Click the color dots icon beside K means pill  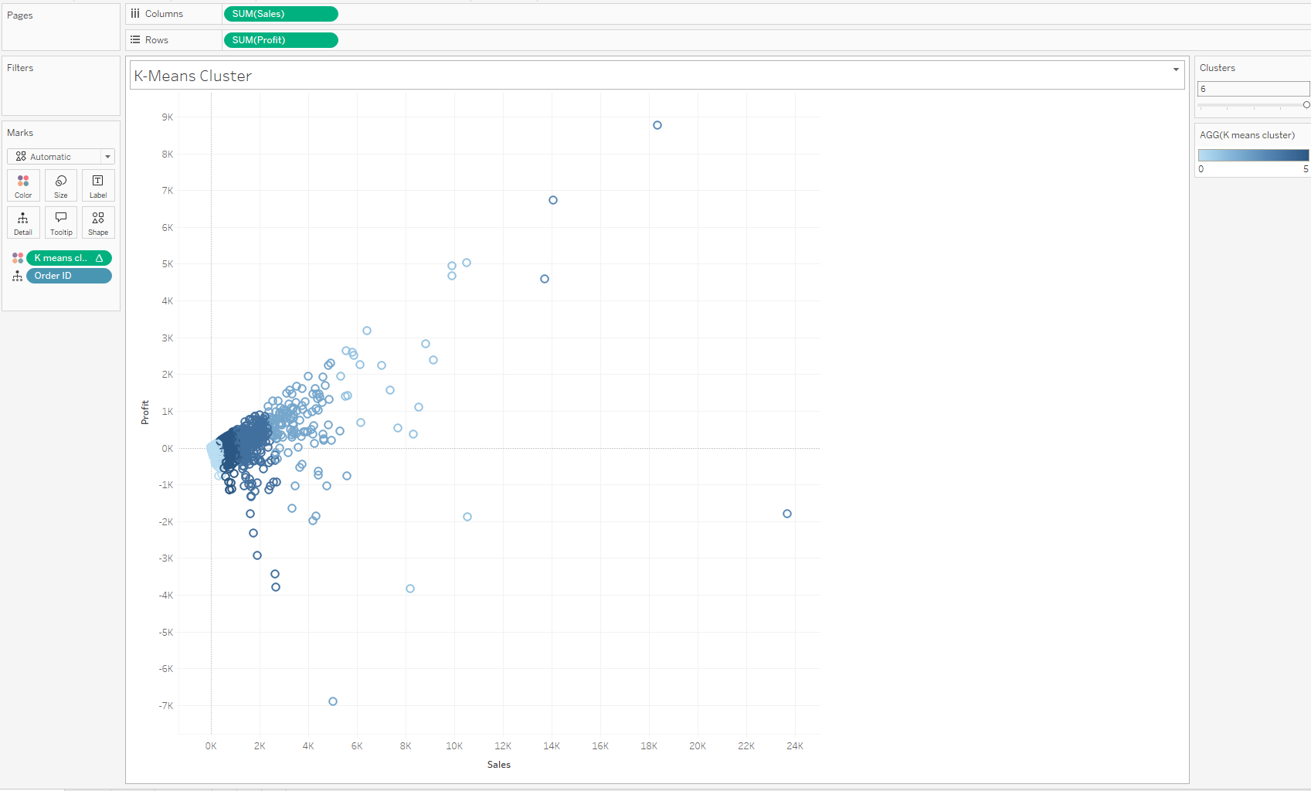(x=17, y=258)
